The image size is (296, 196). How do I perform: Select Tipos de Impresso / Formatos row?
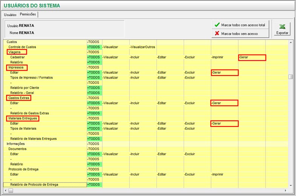45,78
